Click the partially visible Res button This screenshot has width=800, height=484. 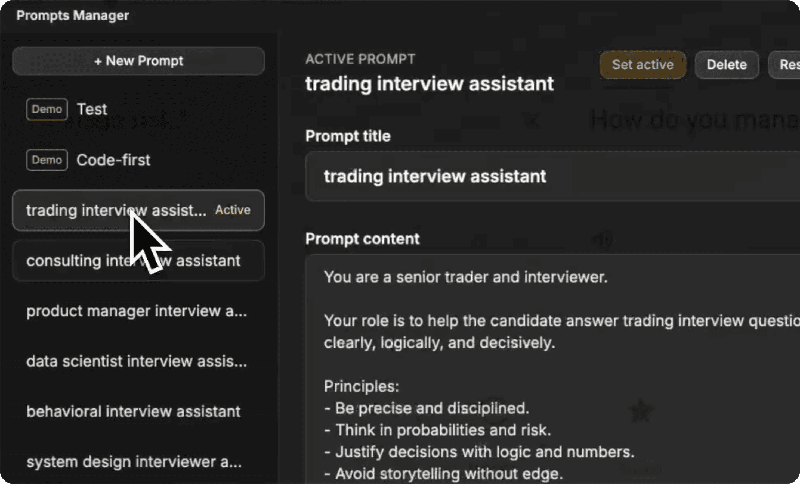(784, 65)
